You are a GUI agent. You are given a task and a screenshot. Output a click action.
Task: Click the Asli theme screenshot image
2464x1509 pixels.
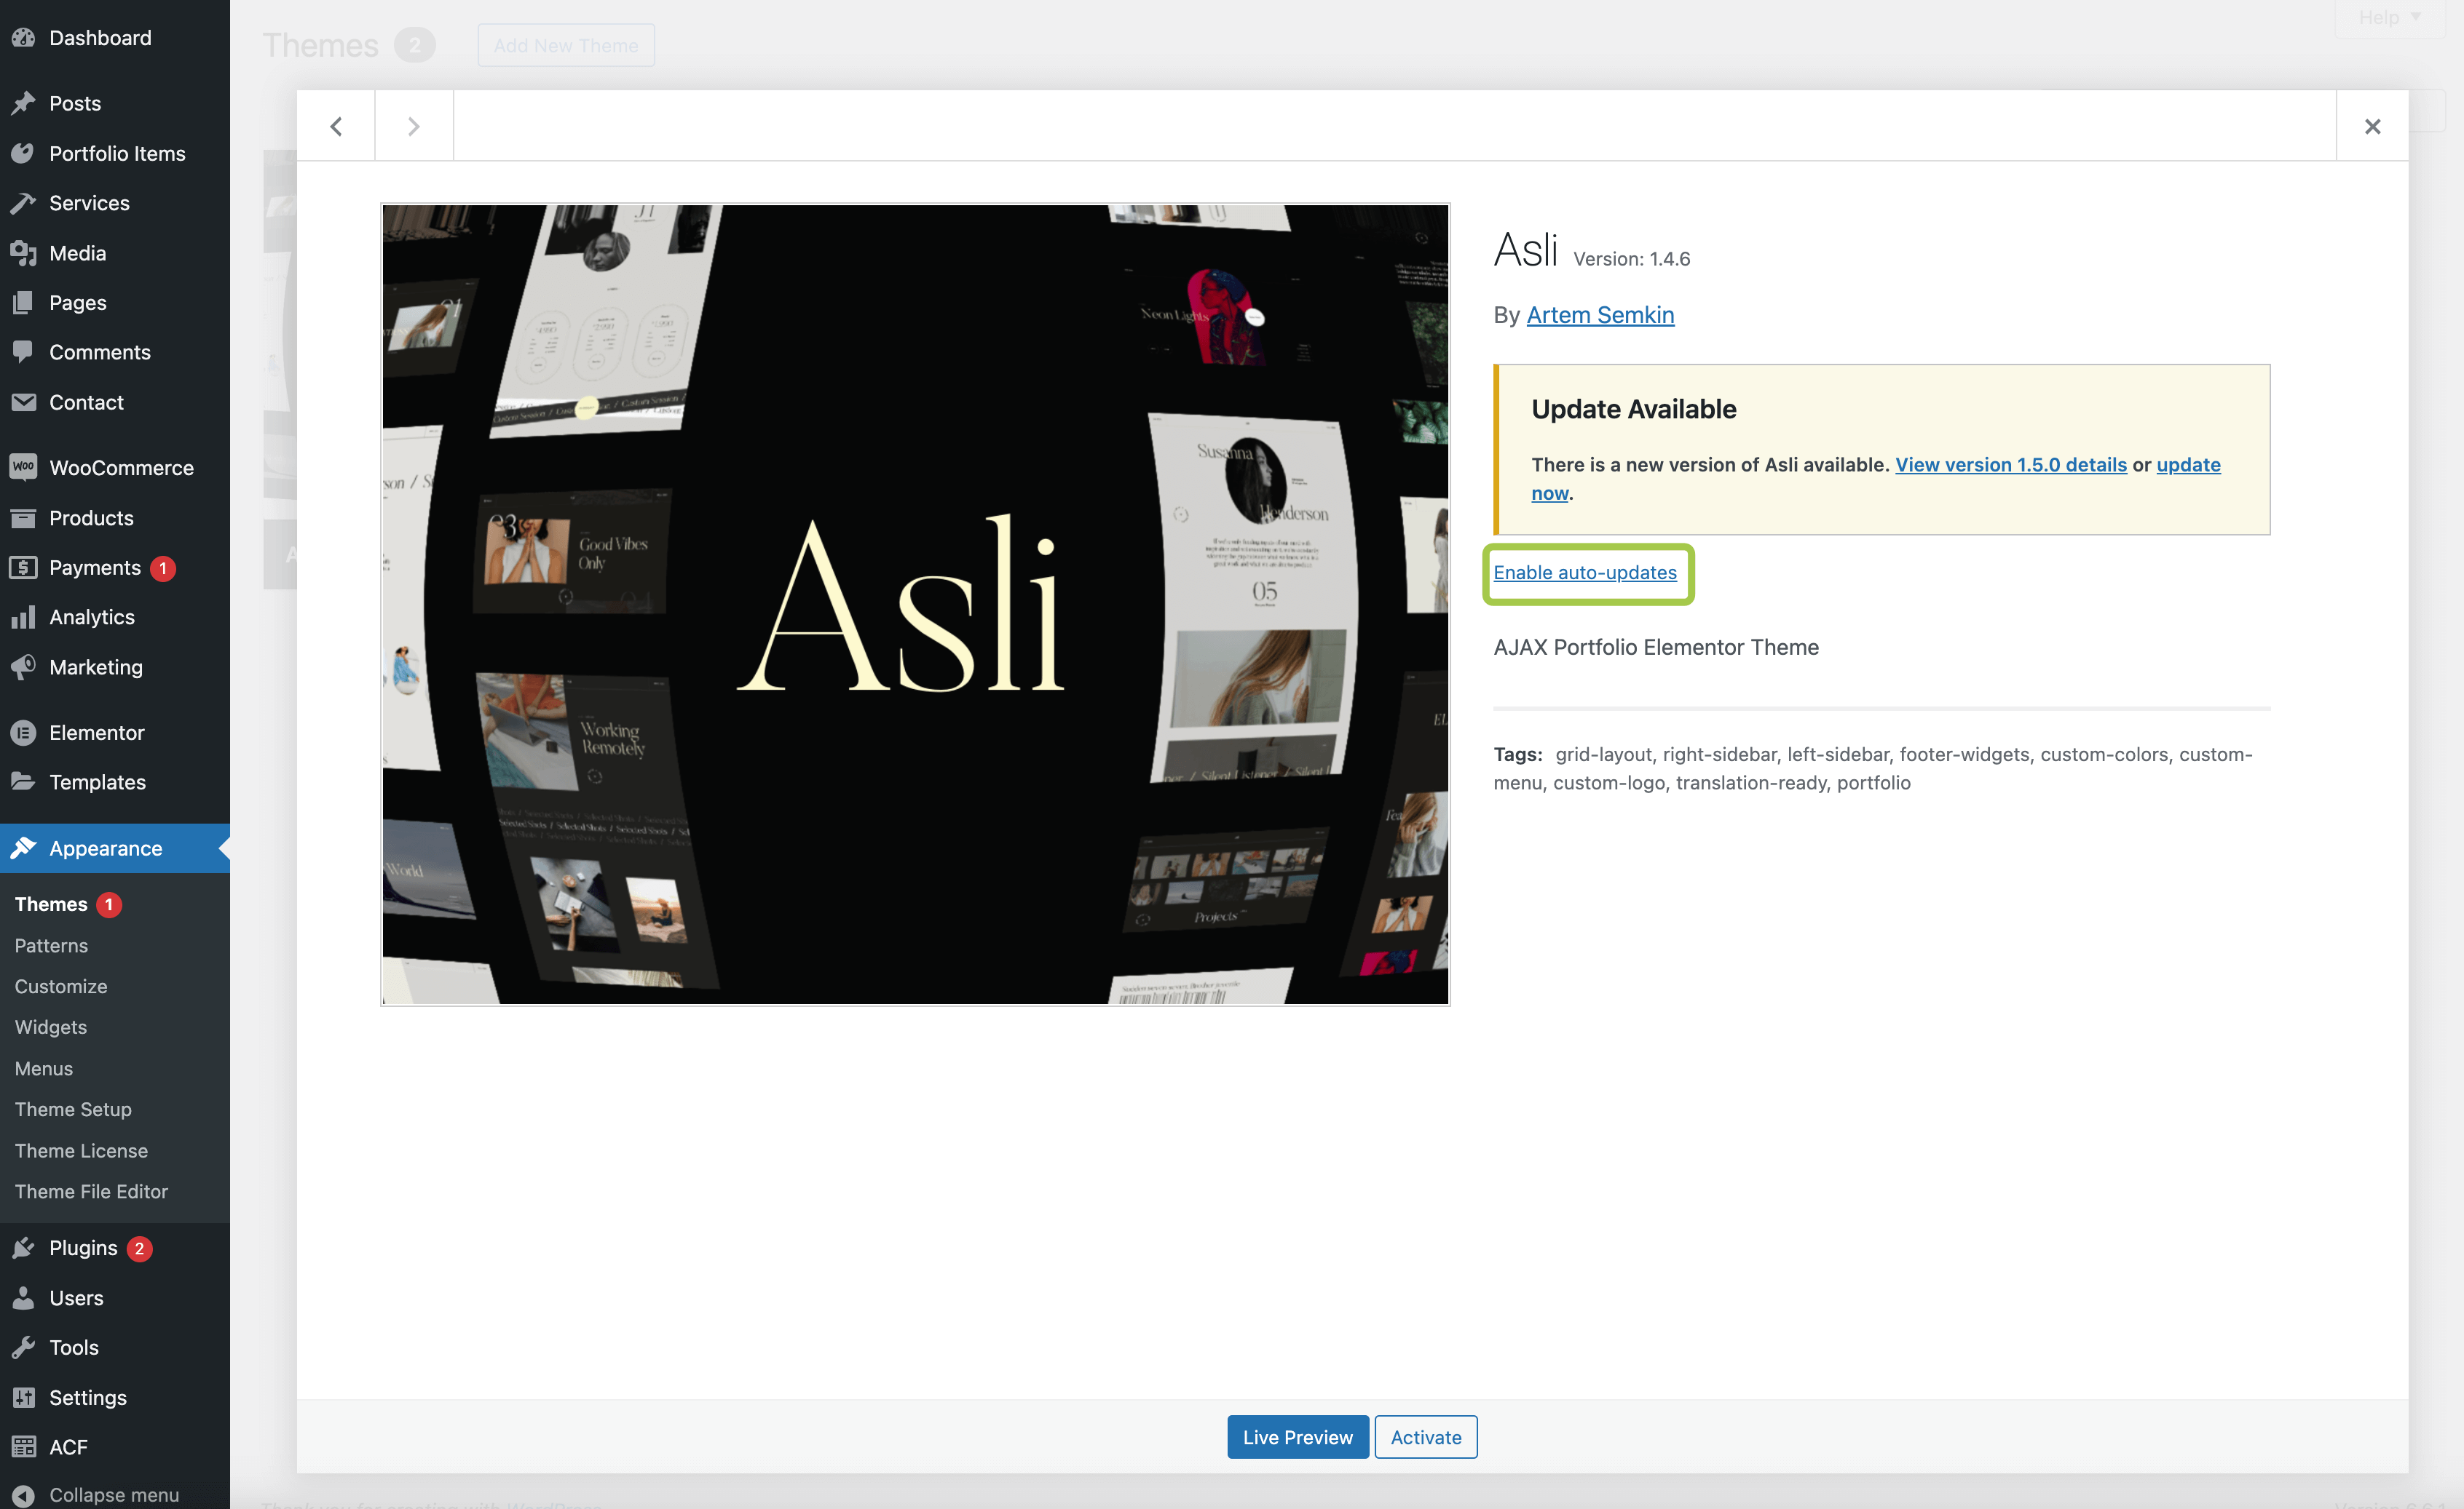pyautogui.click(x=914, y=604)
